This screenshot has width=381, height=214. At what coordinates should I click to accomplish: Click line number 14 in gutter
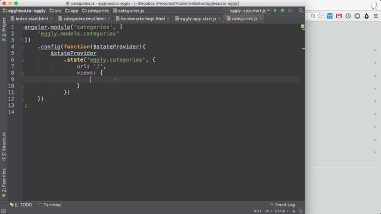(x=11, y=112)
